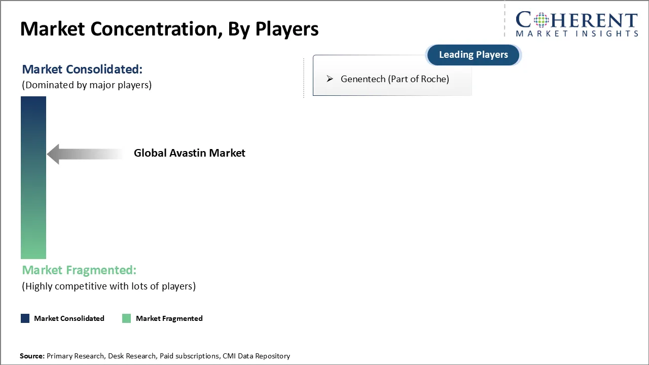Viewport: 649px width, 365px height.
Task: Click 'Market Consolidated' legend label text
Action: pyautogui.click(x=69, y=318)
